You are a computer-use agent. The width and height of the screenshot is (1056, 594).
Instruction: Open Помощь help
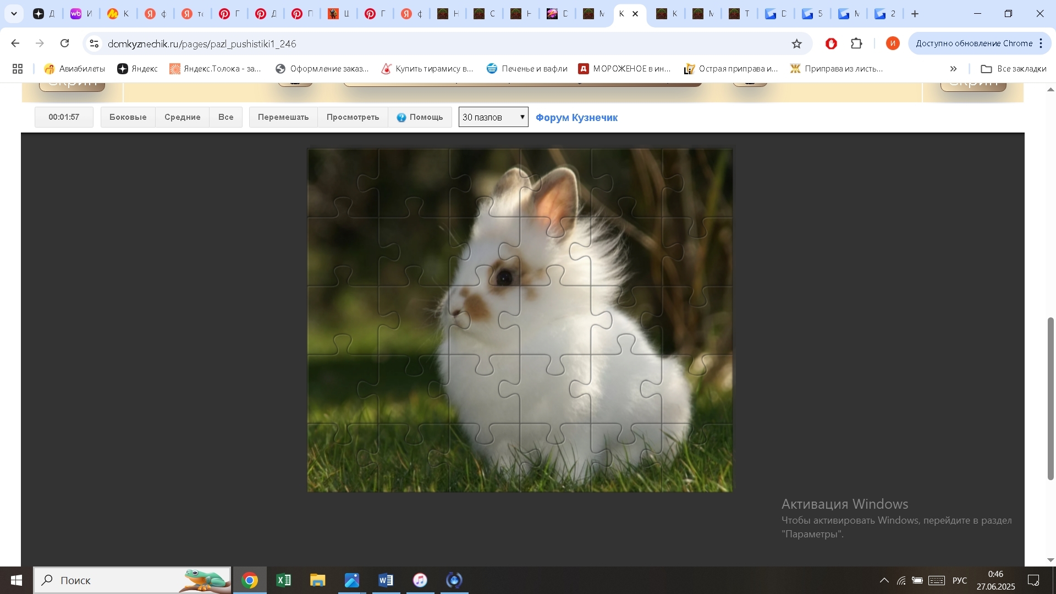420,117
